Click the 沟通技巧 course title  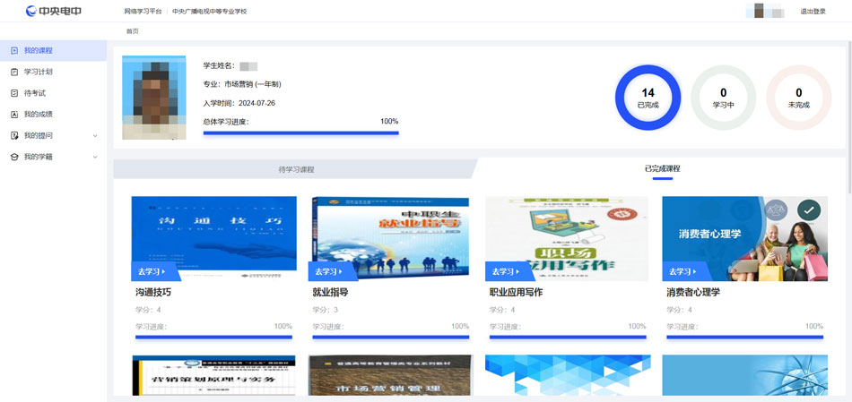(153, 293)
